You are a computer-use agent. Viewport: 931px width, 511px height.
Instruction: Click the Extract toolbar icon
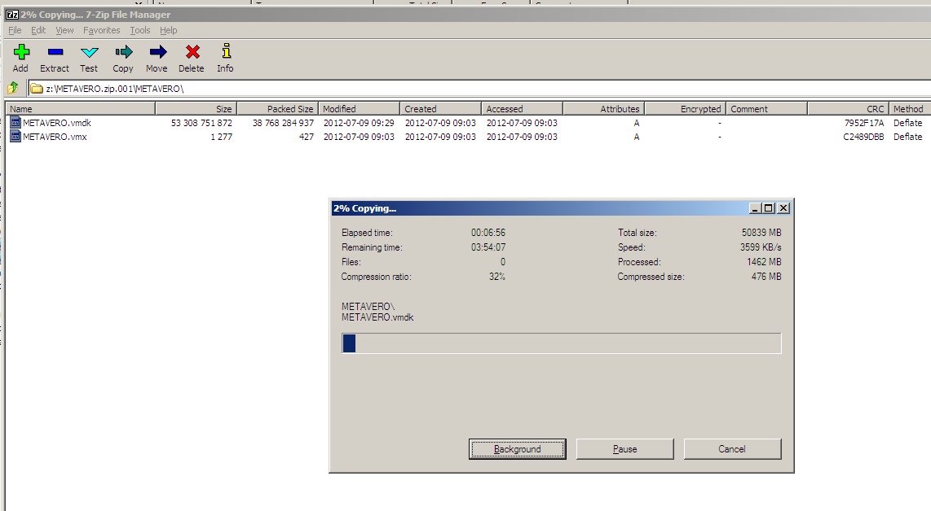click(55, 52)
